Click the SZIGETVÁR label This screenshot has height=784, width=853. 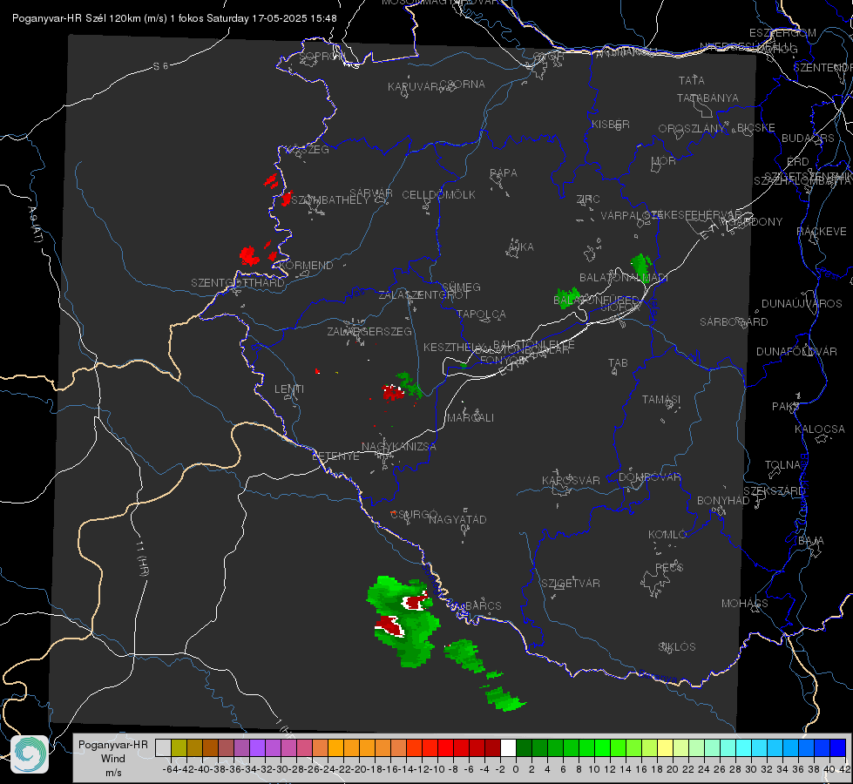coord(571,584)
